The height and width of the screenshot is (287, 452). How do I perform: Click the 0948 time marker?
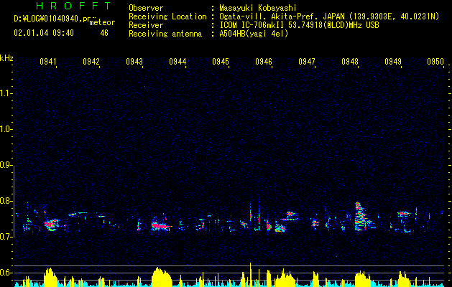(x=350, y=62)
